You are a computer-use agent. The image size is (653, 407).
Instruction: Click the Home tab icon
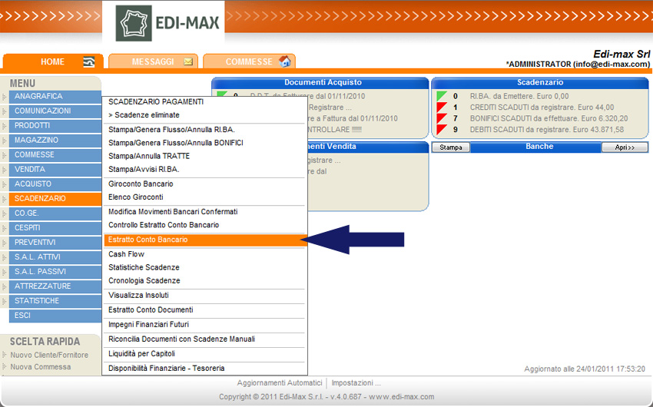coord(89,62)
